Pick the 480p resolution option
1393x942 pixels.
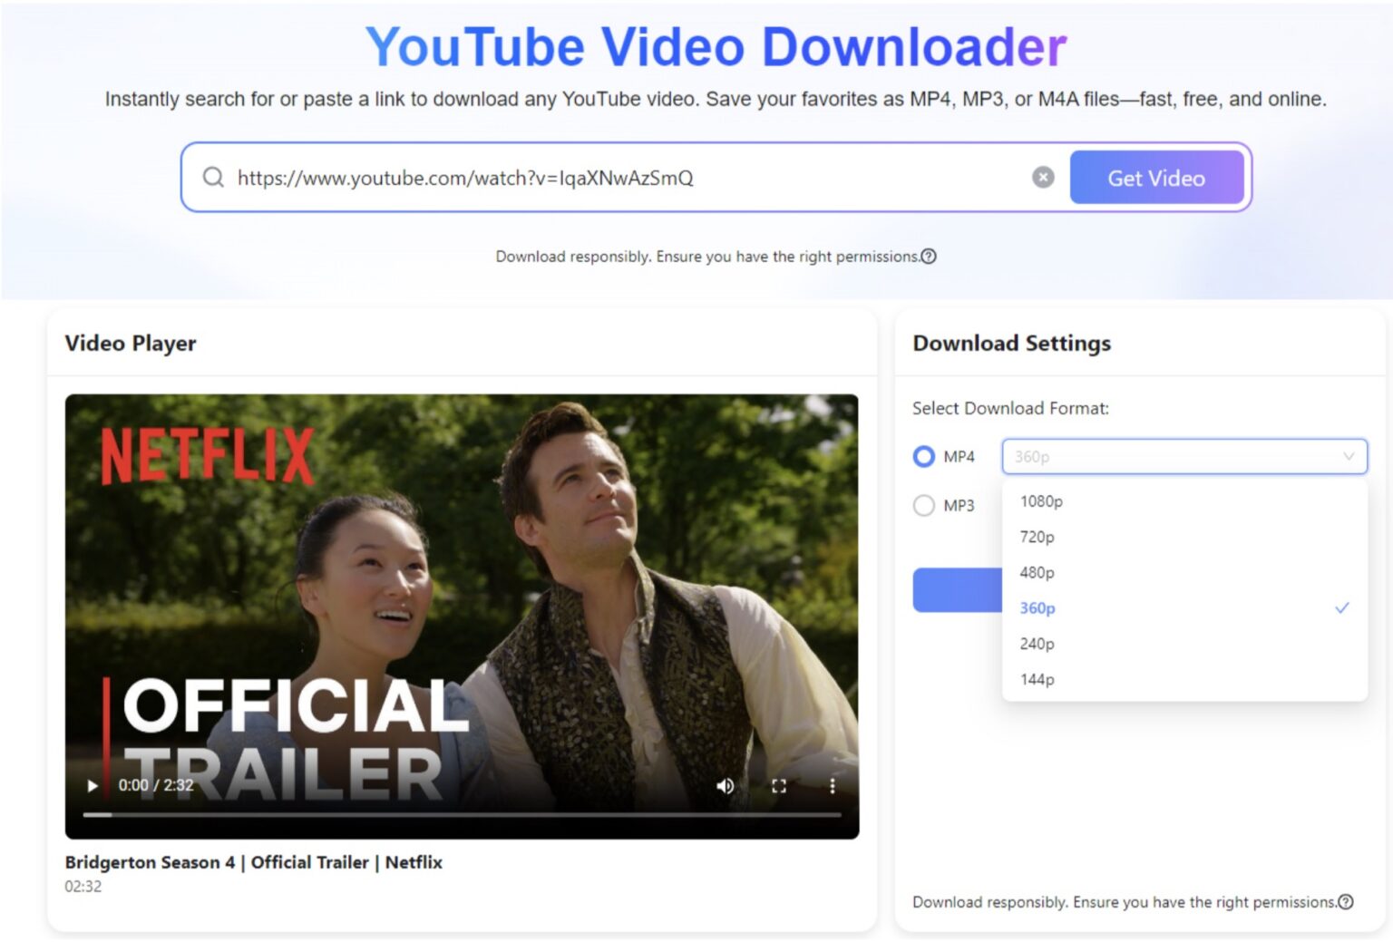[1037, 572]
